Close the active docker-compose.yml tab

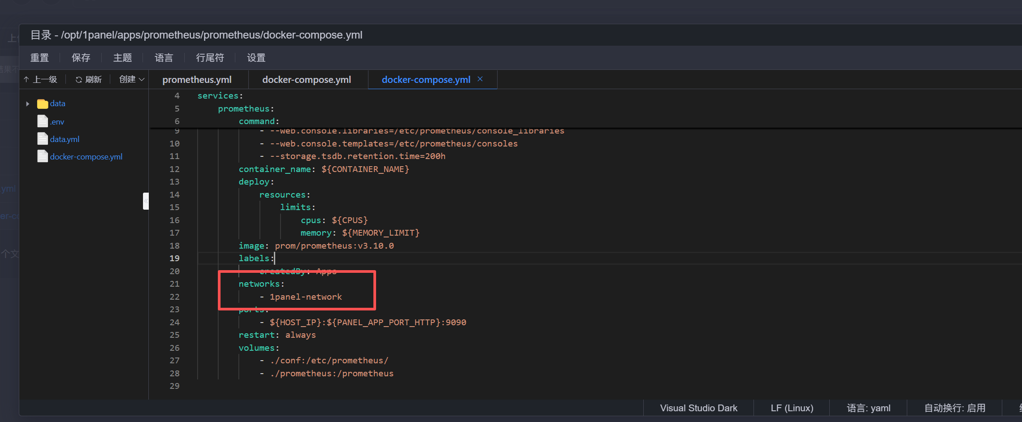[480, 79]
